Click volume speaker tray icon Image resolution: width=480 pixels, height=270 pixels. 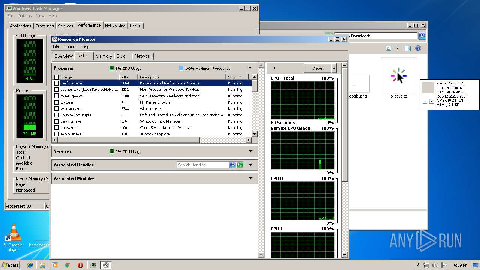435,265
